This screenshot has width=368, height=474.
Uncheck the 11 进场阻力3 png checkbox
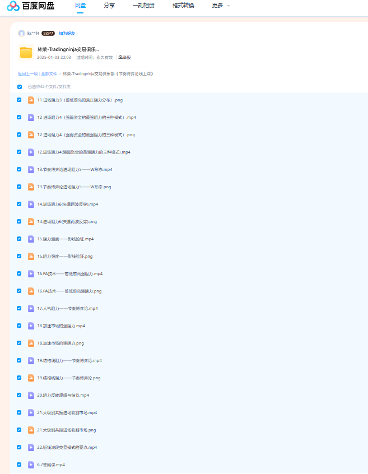(19, 100)
